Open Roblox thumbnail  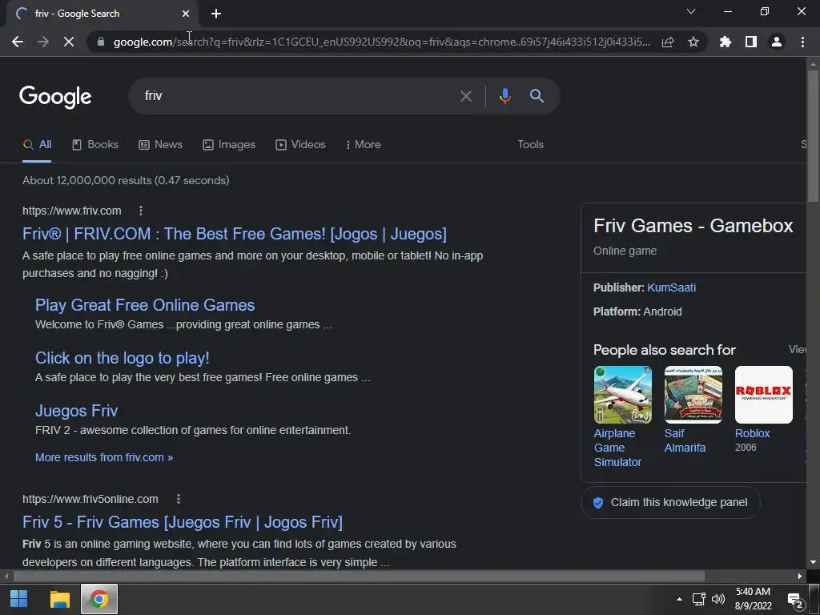tap(764, 395)
